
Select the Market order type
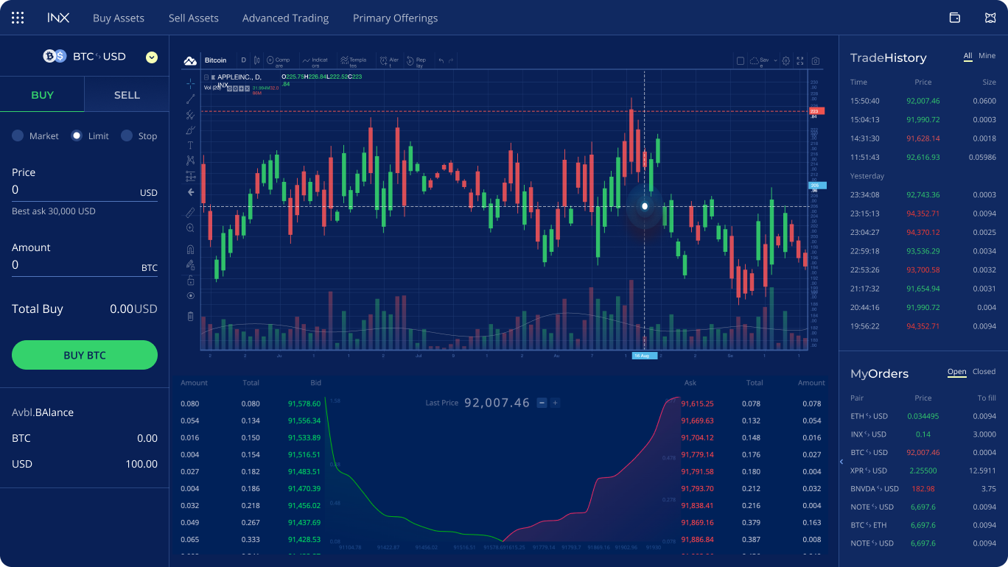click(18, 135)
